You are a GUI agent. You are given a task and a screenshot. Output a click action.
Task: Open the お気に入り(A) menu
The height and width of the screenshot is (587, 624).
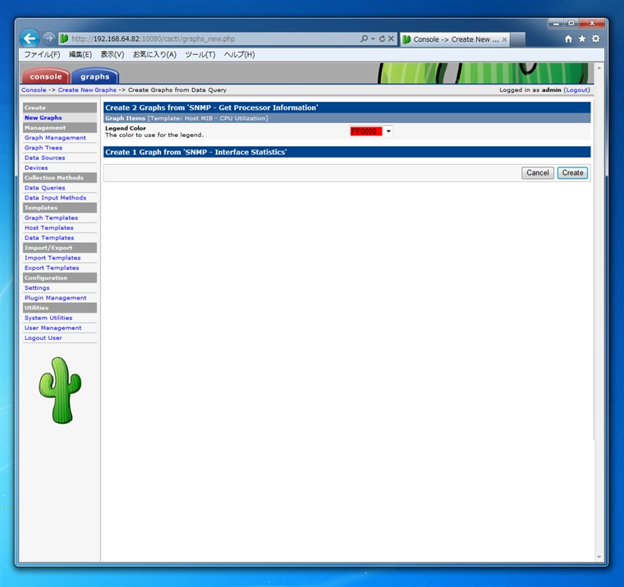tap(154, 54)
